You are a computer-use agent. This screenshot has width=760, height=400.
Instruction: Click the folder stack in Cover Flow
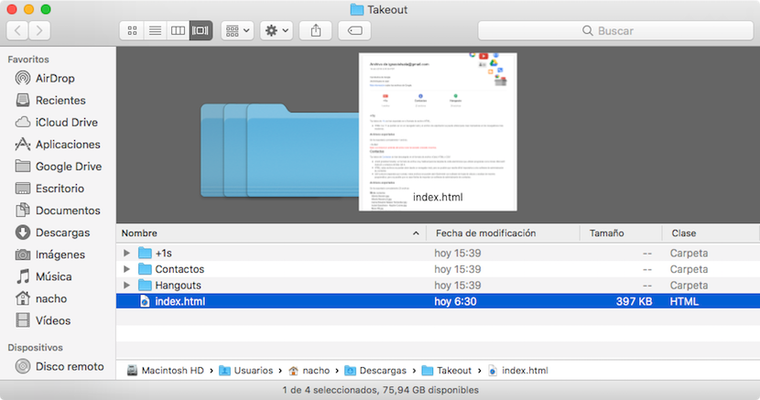(279, 150)
